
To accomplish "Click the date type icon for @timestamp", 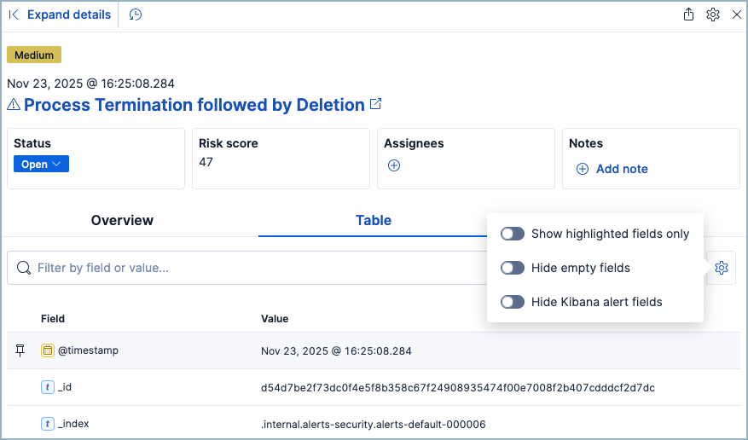I will [48, 350].
